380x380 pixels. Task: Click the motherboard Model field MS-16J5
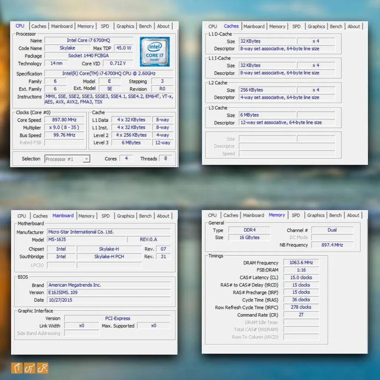(x=86, y=240)
